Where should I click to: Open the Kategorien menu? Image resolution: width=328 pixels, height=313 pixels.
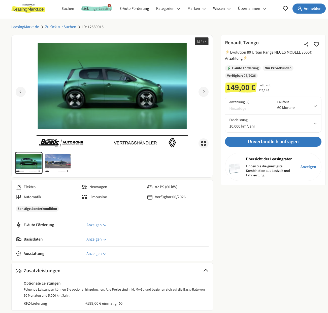click(168, 9)
